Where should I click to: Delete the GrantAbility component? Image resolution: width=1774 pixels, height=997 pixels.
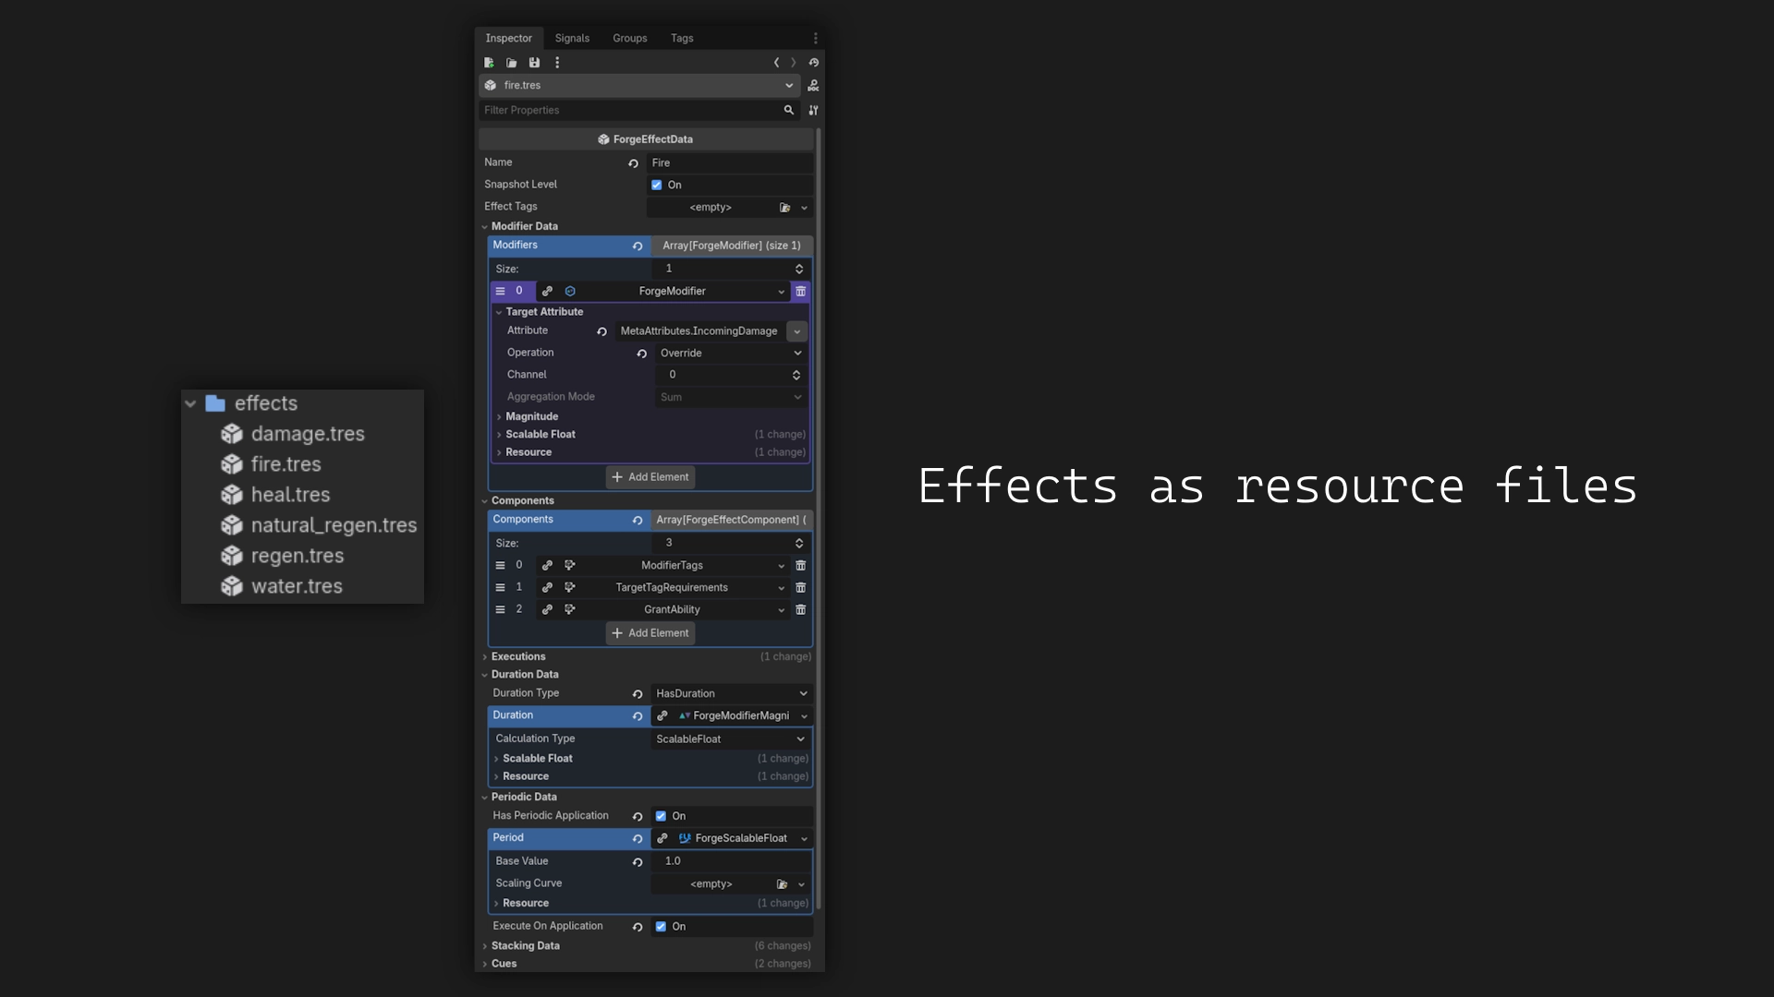coord(801,610)
